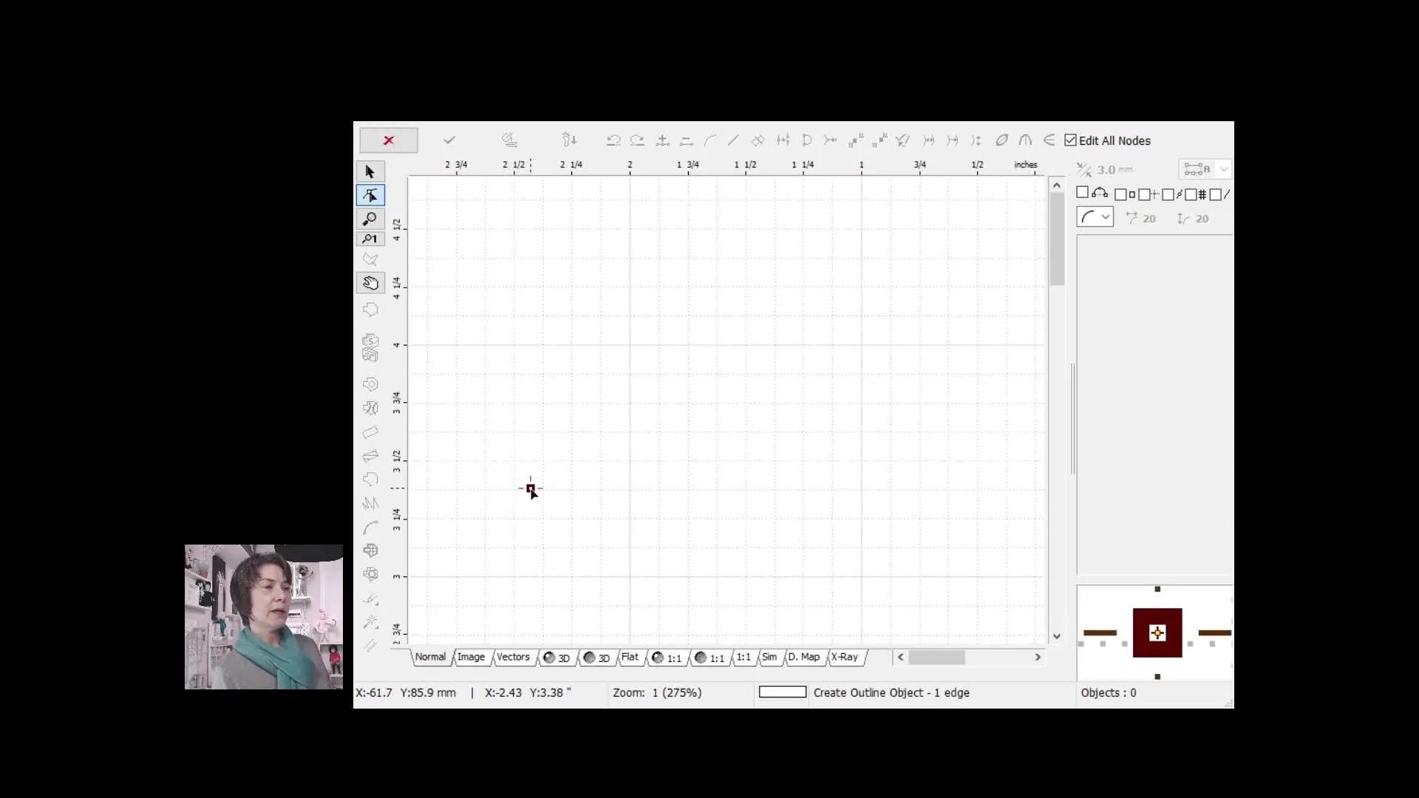Click the arc curve tool in left toolbar
Screen dimensions: 1419x798
370,528
